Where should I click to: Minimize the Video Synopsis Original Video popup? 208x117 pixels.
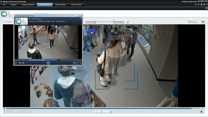coord(76,16)
